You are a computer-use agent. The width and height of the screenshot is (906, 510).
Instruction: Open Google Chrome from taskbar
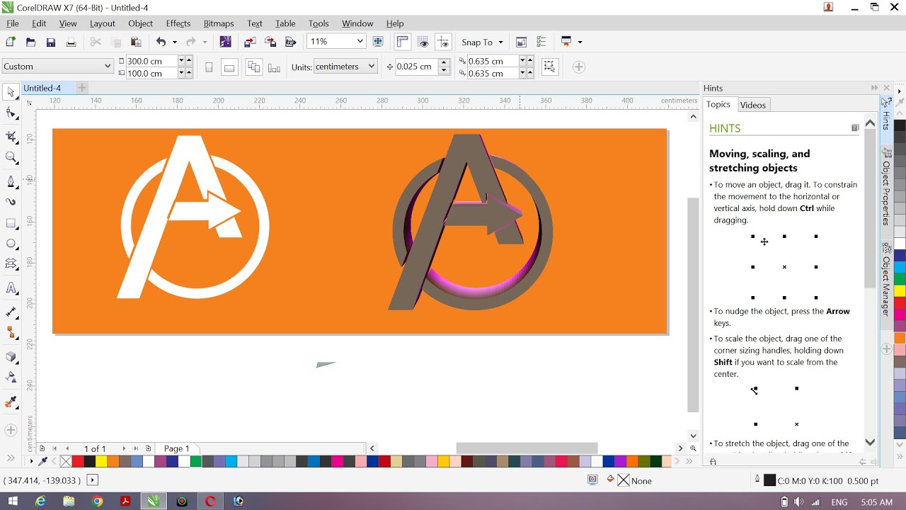pyautogui.click(x=97, y=501)
